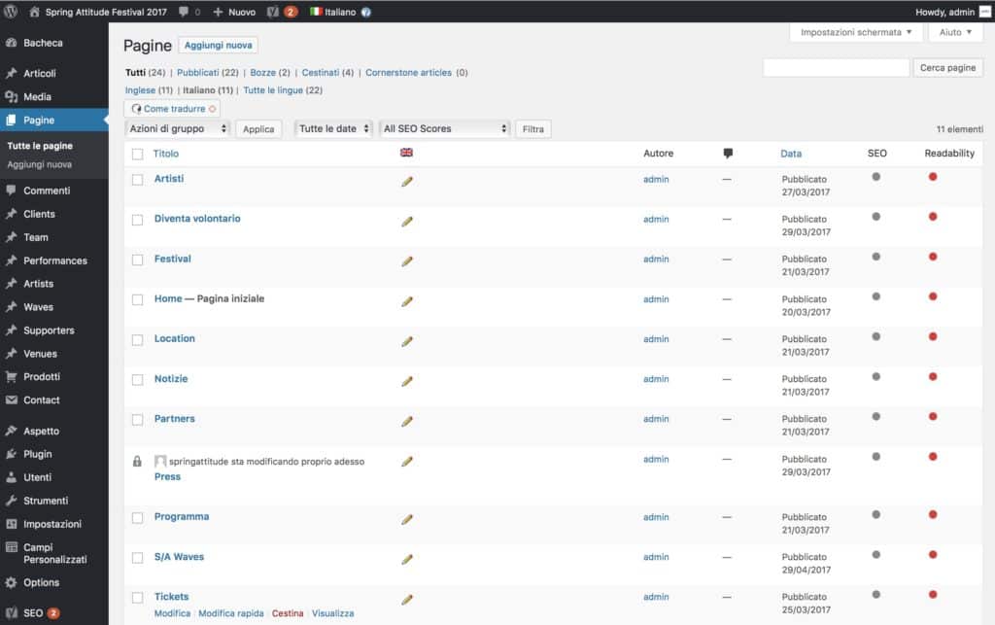Click the pencil edit icon for Artisti
Viewport: 995px width, 625px height.
click(407, 181)
